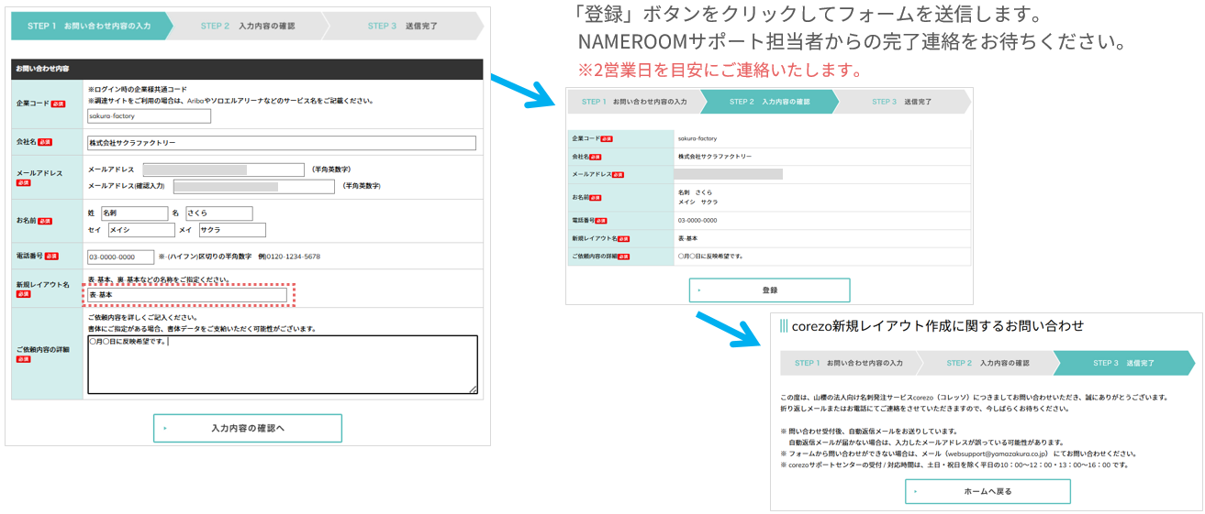The height and width of the screenshot is (514, 1205).
Task: Select STEP 1 step on the confirmation screen
Action: pos(634,102)
